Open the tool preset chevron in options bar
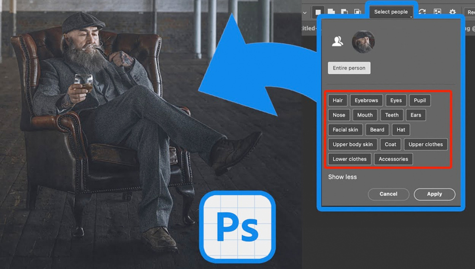This screenshot has width=475, height=269. [305, 13]
